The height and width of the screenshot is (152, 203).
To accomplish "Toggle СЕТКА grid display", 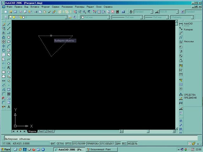I will pos(60,144).
